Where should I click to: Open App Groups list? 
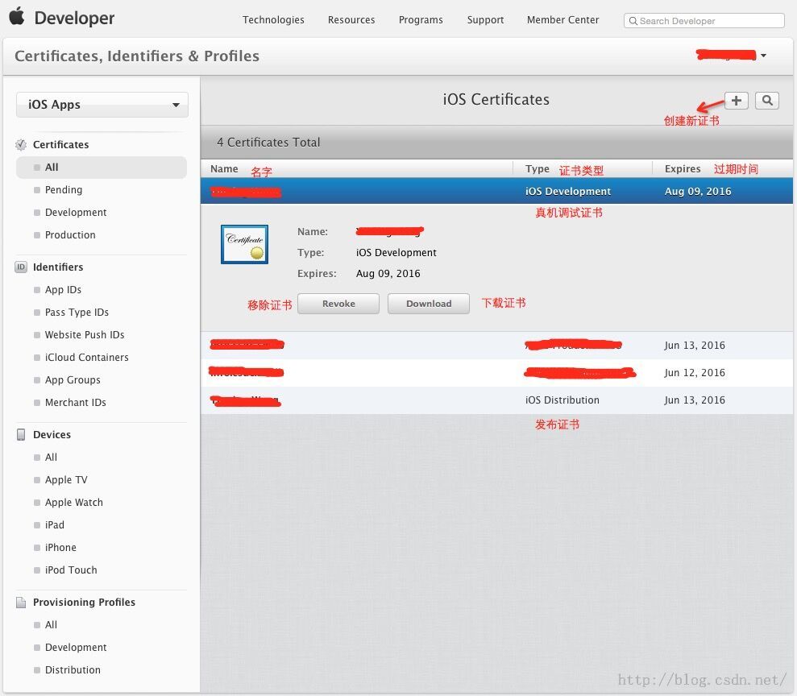click(x=73, y=380)
